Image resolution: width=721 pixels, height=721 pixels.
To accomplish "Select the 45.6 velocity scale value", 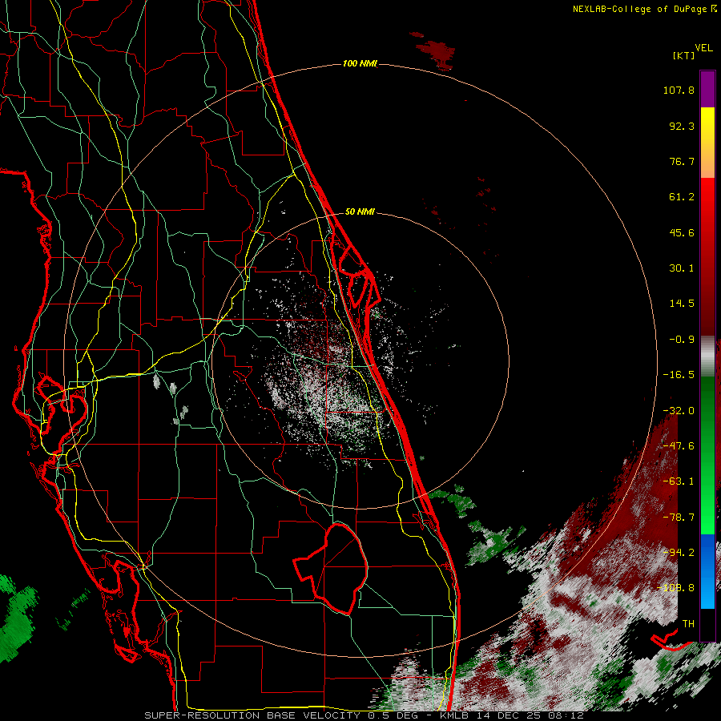I will tap(682, 232).
